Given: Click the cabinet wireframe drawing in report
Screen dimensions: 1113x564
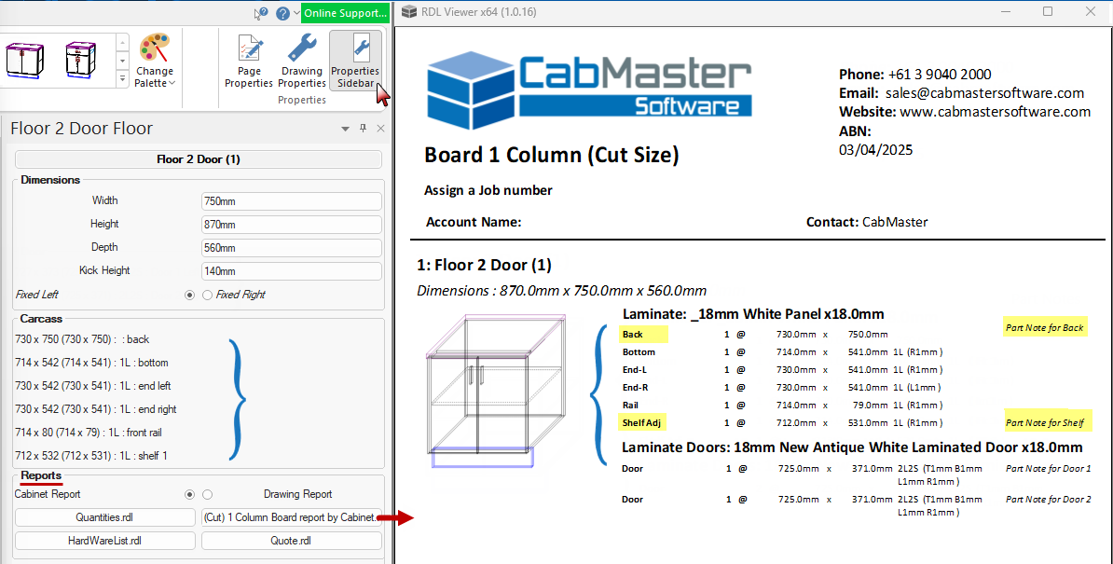Looking at the screenshot, I should coord(496,392).
